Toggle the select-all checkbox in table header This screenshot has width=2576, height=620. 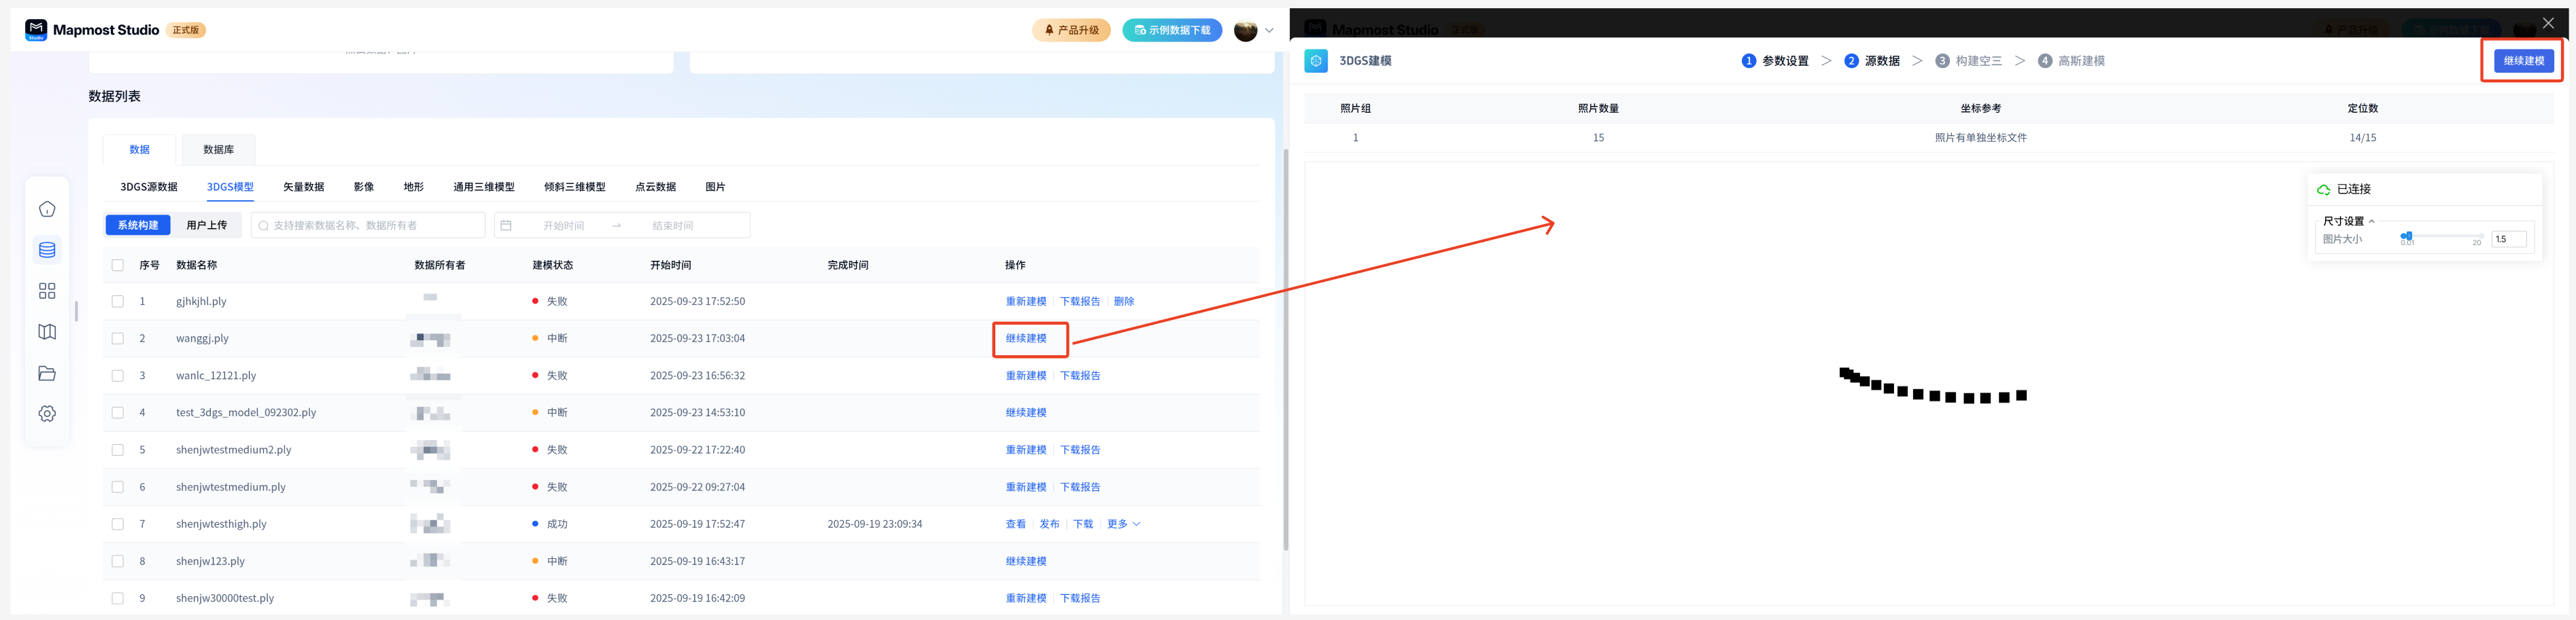tap(118, 266)
